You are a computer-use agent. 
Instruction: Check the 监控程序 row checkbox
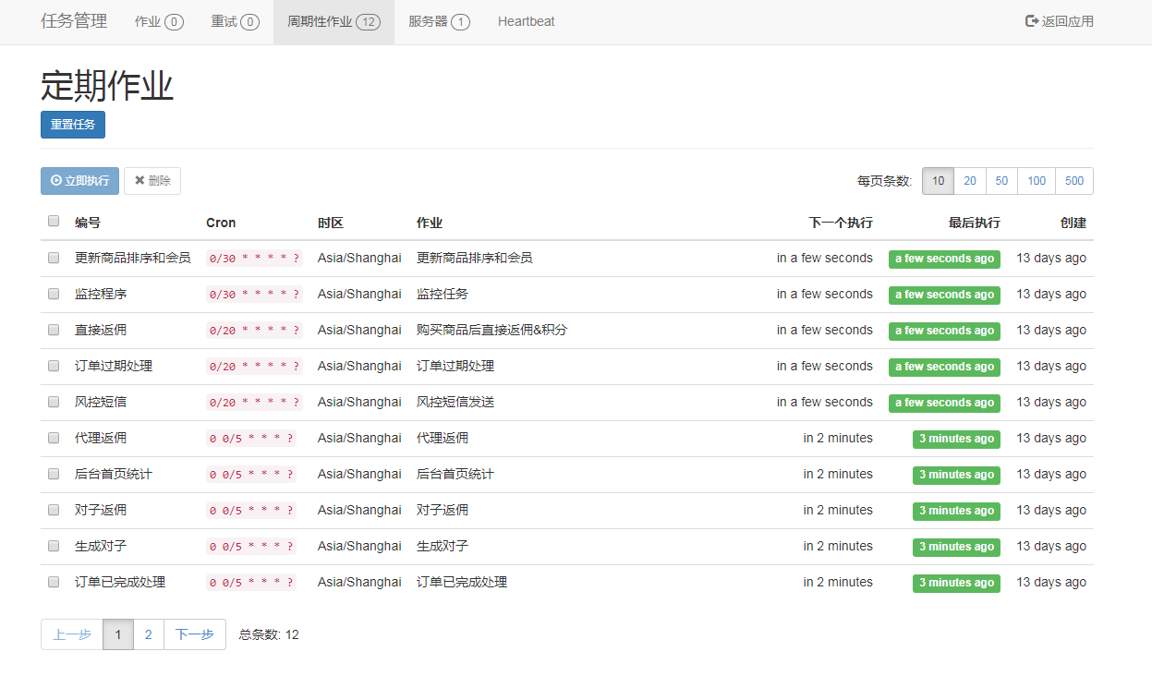coord(54,294)
